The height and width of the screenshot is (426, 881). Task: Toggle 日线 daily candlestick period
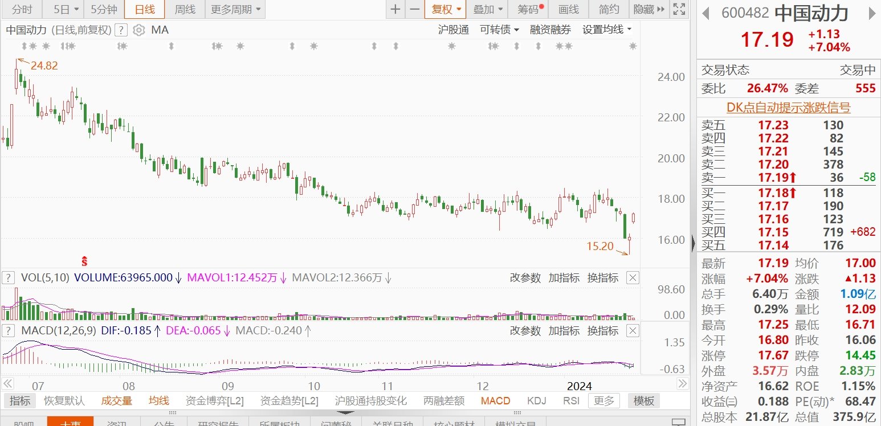point(145,9)
